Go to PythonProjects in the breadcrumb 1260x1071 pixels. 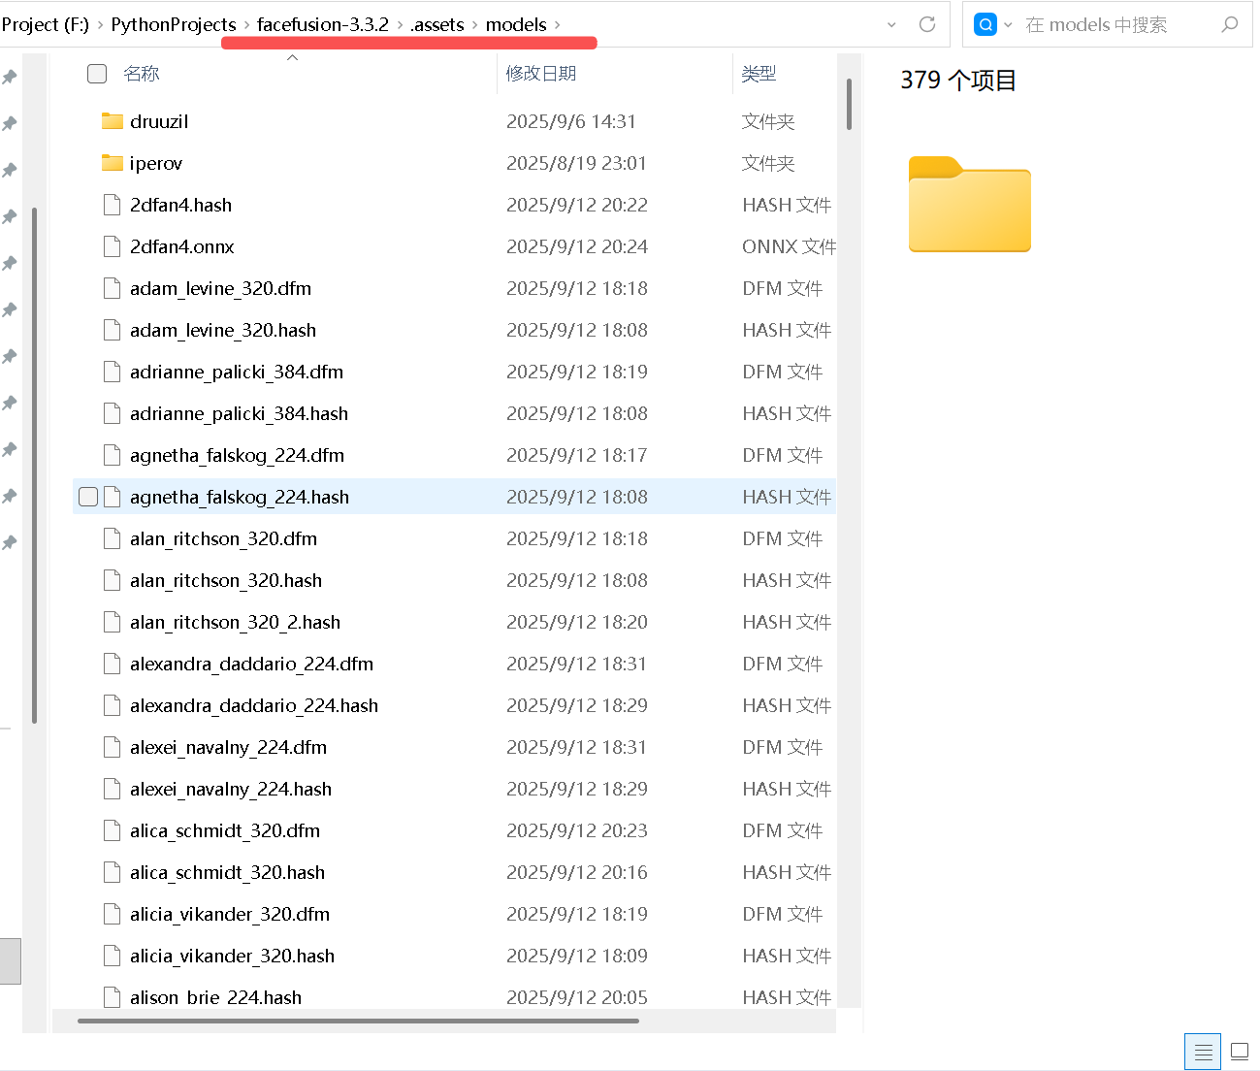174,24
